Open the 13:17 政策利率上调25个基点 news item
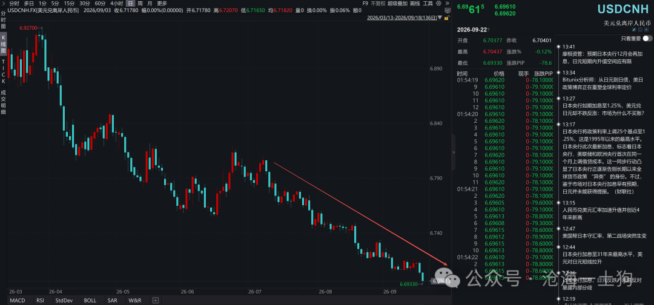Image resolution: width=654 pixels, height=305 pixels. [x=603, y=158]
